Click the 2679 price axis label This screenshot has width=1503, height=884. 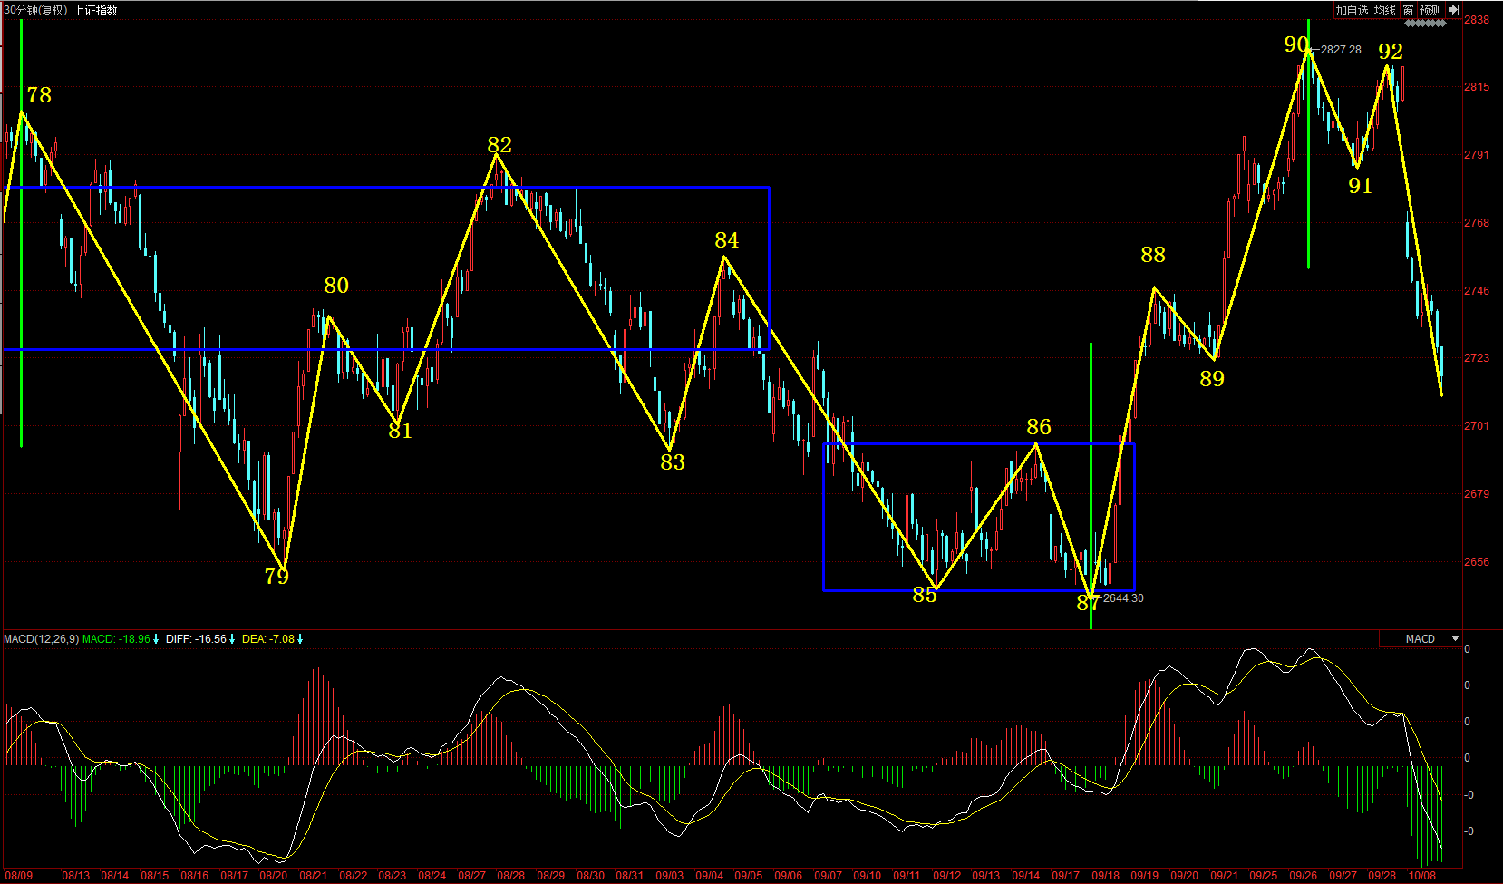pos(1477,494)
